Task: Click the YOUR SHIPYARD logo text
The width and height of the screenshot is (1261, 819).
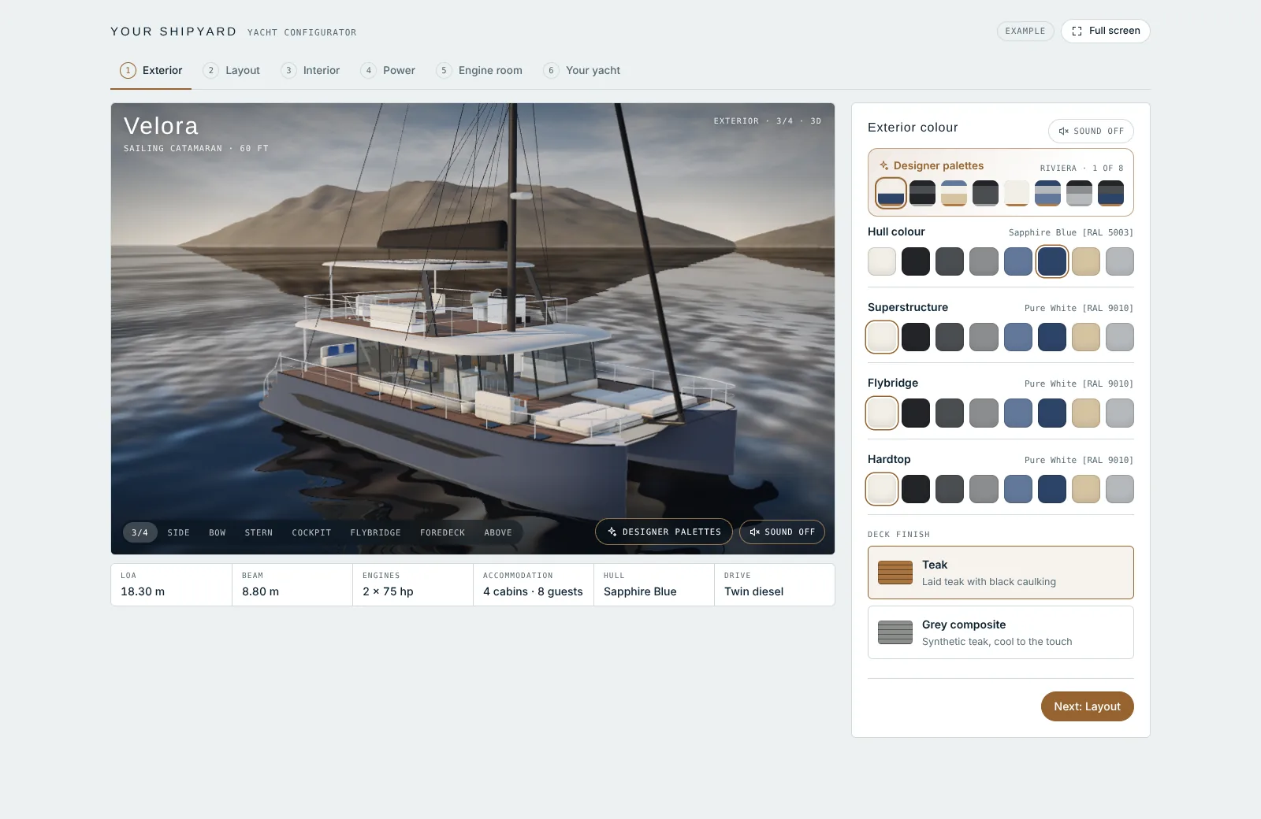Action: (173, 31)
